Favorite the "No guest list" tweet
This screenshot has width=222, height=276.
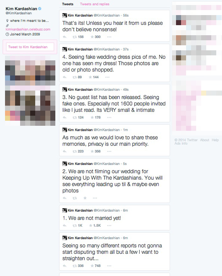click(x=92, y=118)
